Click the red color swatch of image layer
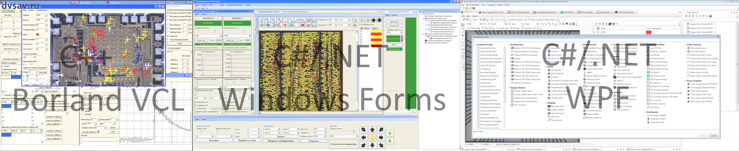 [649, 32]
